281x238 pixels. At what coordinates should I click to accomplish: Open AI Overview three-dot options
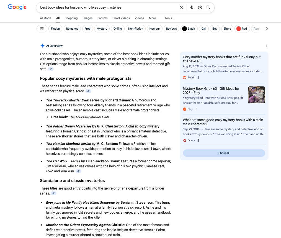(x=266, y=46)
